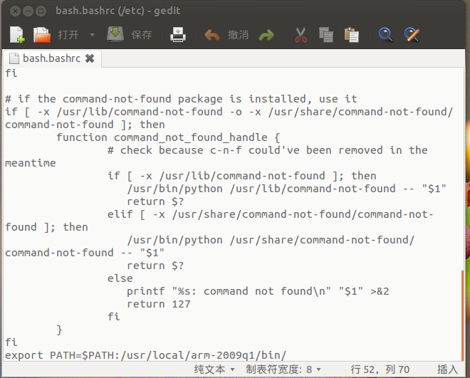470x378 pixels.
Task: Click the 'else' keyword line
Action: pyautogui.click(x=120, y=278)
